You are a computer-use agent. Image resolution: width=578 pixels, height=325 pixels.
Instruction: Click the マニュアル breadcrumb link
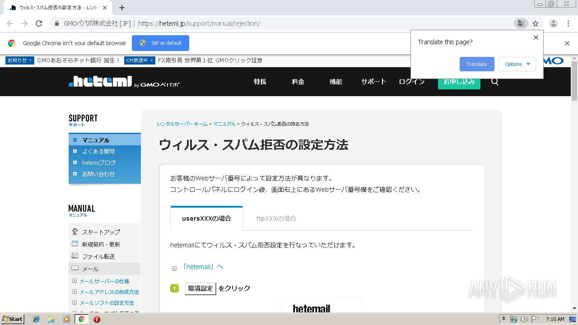(224, 124)
